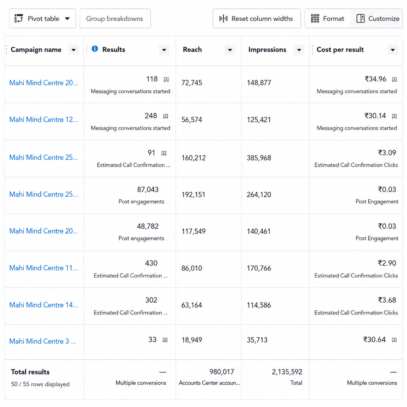Select cost value ₹2.90
Viewport: 407px width, 407px height.
[387, 263]
